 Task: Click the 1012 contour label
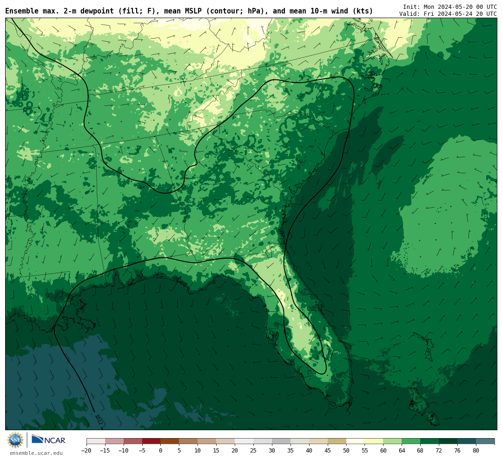tap(99, 420)
